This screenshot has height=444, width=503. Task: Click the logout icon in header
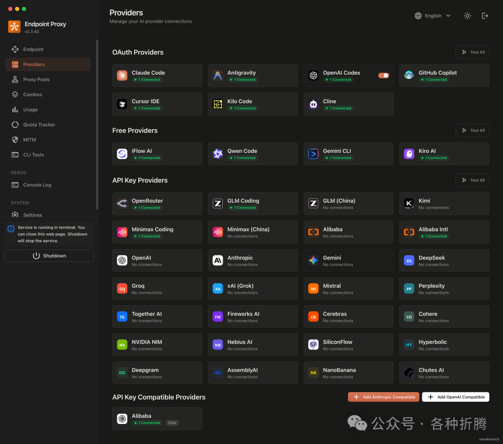click(485, 16)
